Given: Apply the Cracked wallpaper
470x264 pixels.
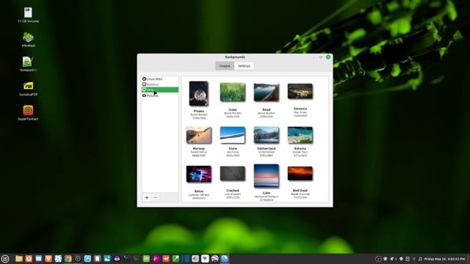Looking at the screenshot, I should (x=233, y=174).
